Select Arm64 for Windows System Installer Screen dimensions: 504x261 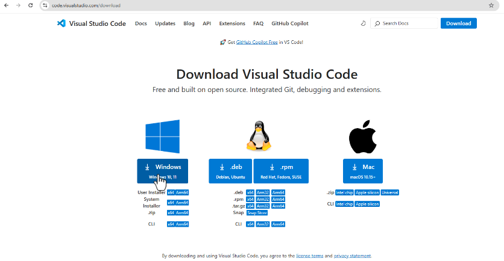182,203
